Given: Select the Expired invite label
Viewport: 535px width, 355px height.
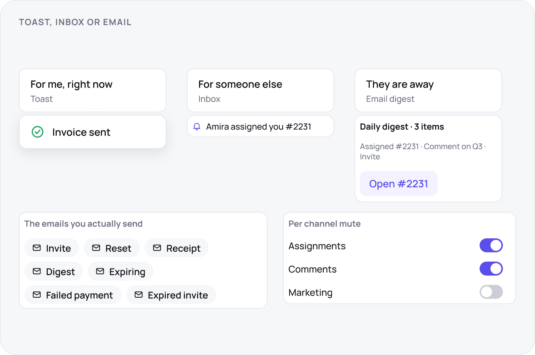Looking at the screenshot, I should (178, 295).
